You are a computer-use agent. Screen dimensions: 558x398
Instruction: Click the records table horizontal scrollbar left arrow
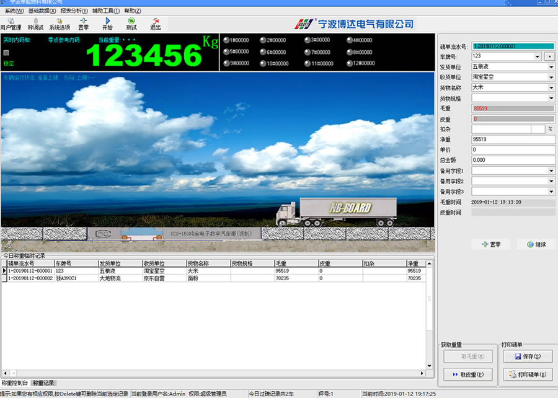pyautogui.click(x=4, y=373)
